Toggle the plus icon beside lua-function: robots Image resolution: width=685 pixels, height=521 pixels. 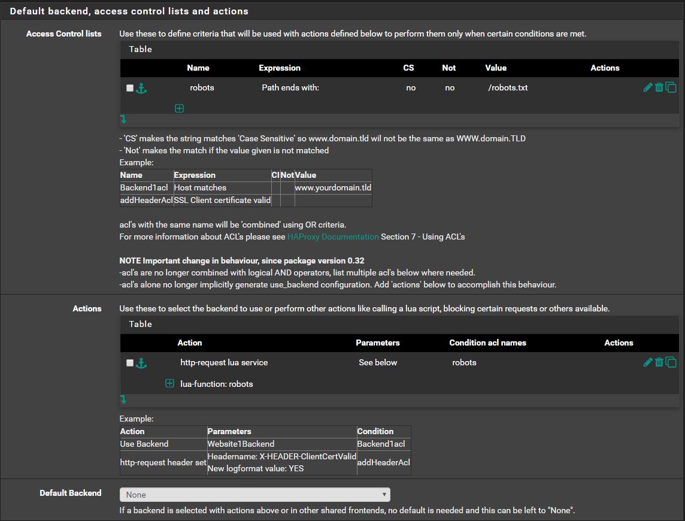click(x=170, y=384)
